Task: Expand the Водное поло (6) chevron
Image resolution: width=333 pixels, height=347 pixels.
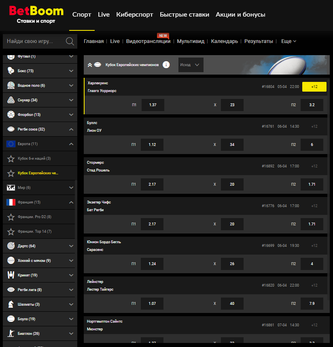Action: pyautogui.click(x=71, y=86)
